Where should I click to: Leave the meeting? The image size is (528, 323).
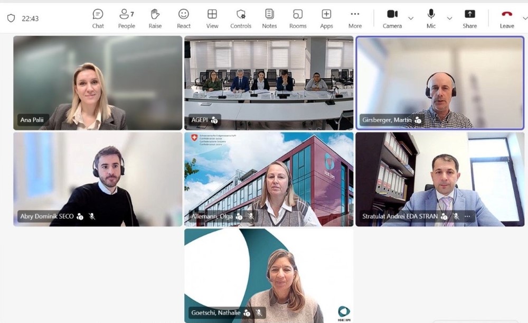[507, 18]
